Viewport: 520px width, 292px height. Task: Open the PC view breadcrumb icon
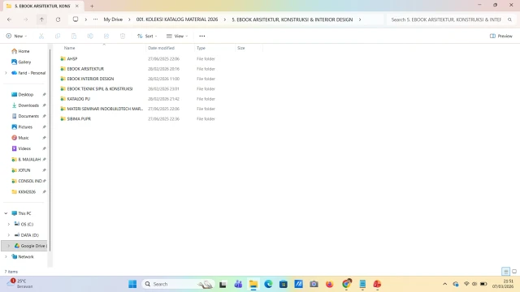pyautogui.click(x=76, y=19)
